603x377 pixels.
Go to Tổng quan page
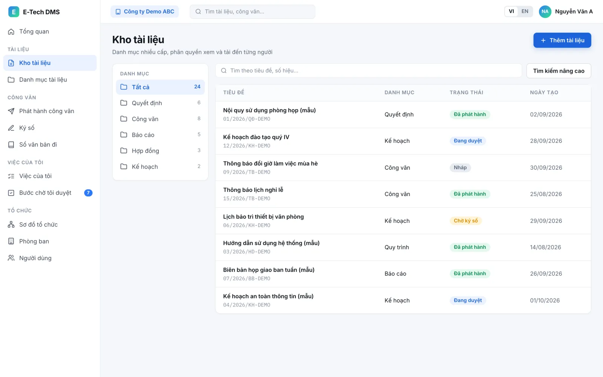coord(50,32)
